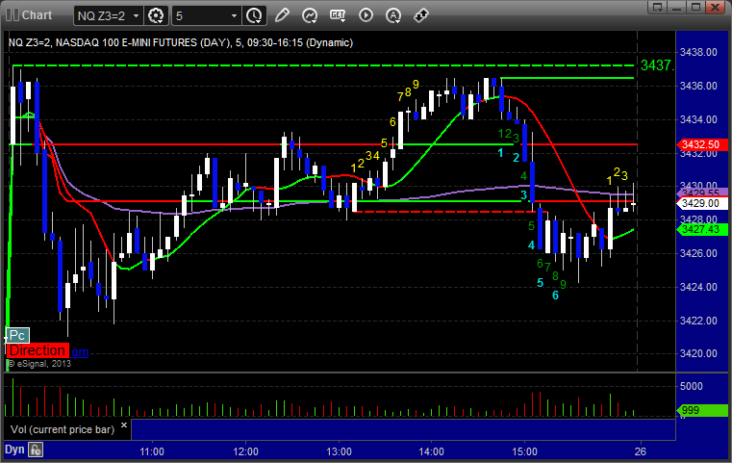This screenshot has height=463, width=732.
Task: Click the 3426.00 price axis label
Action: tap(698, 253)
